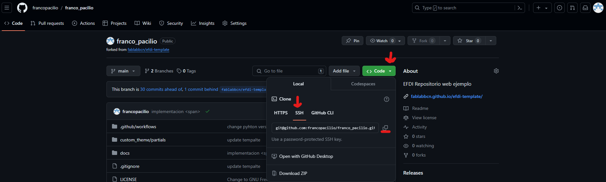Open the Insights tab
The height and width of the screenshot is (182, 606).
coord(203,23)
